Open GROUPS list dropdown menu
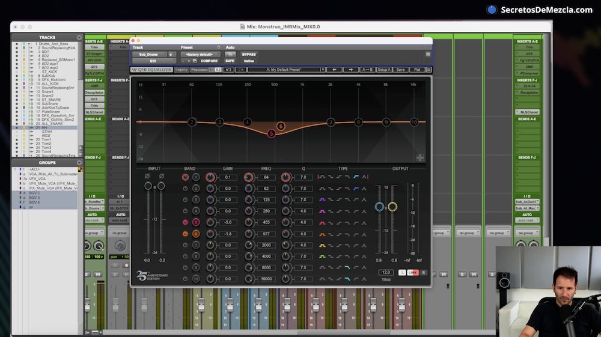Viewport: 601px width, 337px height. [79, 163]
